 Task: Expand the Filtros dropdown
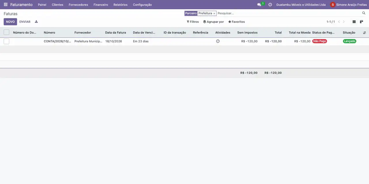coord(193,22)
